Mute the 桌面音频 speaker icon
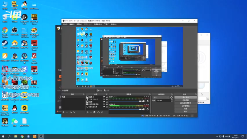 [144, 109]
